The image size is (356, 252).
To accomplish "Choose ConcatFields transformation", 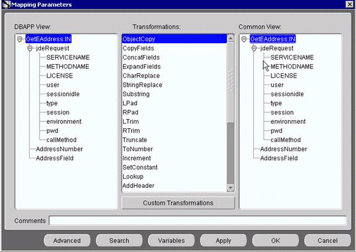I will pyautogui.click(x=174, y=57).
